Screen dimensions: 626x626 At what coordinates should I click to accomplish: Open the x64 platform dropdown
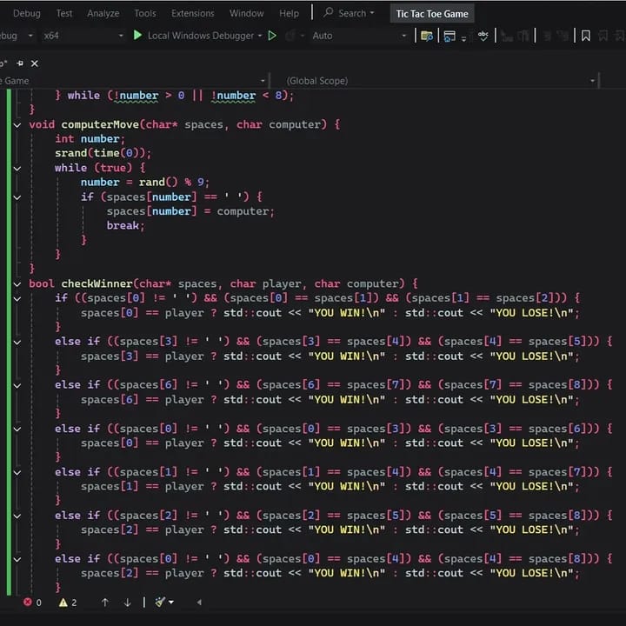click(x=83, y=36)
